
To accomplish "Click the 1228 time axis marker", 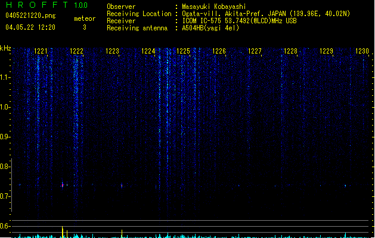I will (x=290, y=51).
